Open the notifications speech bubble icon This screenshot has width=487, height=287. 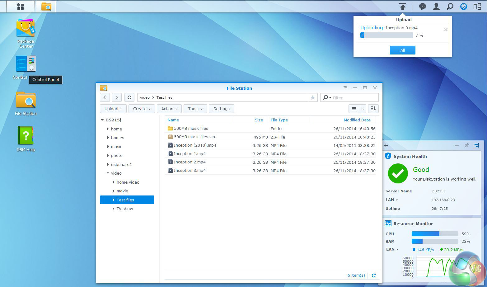(422, 7)
